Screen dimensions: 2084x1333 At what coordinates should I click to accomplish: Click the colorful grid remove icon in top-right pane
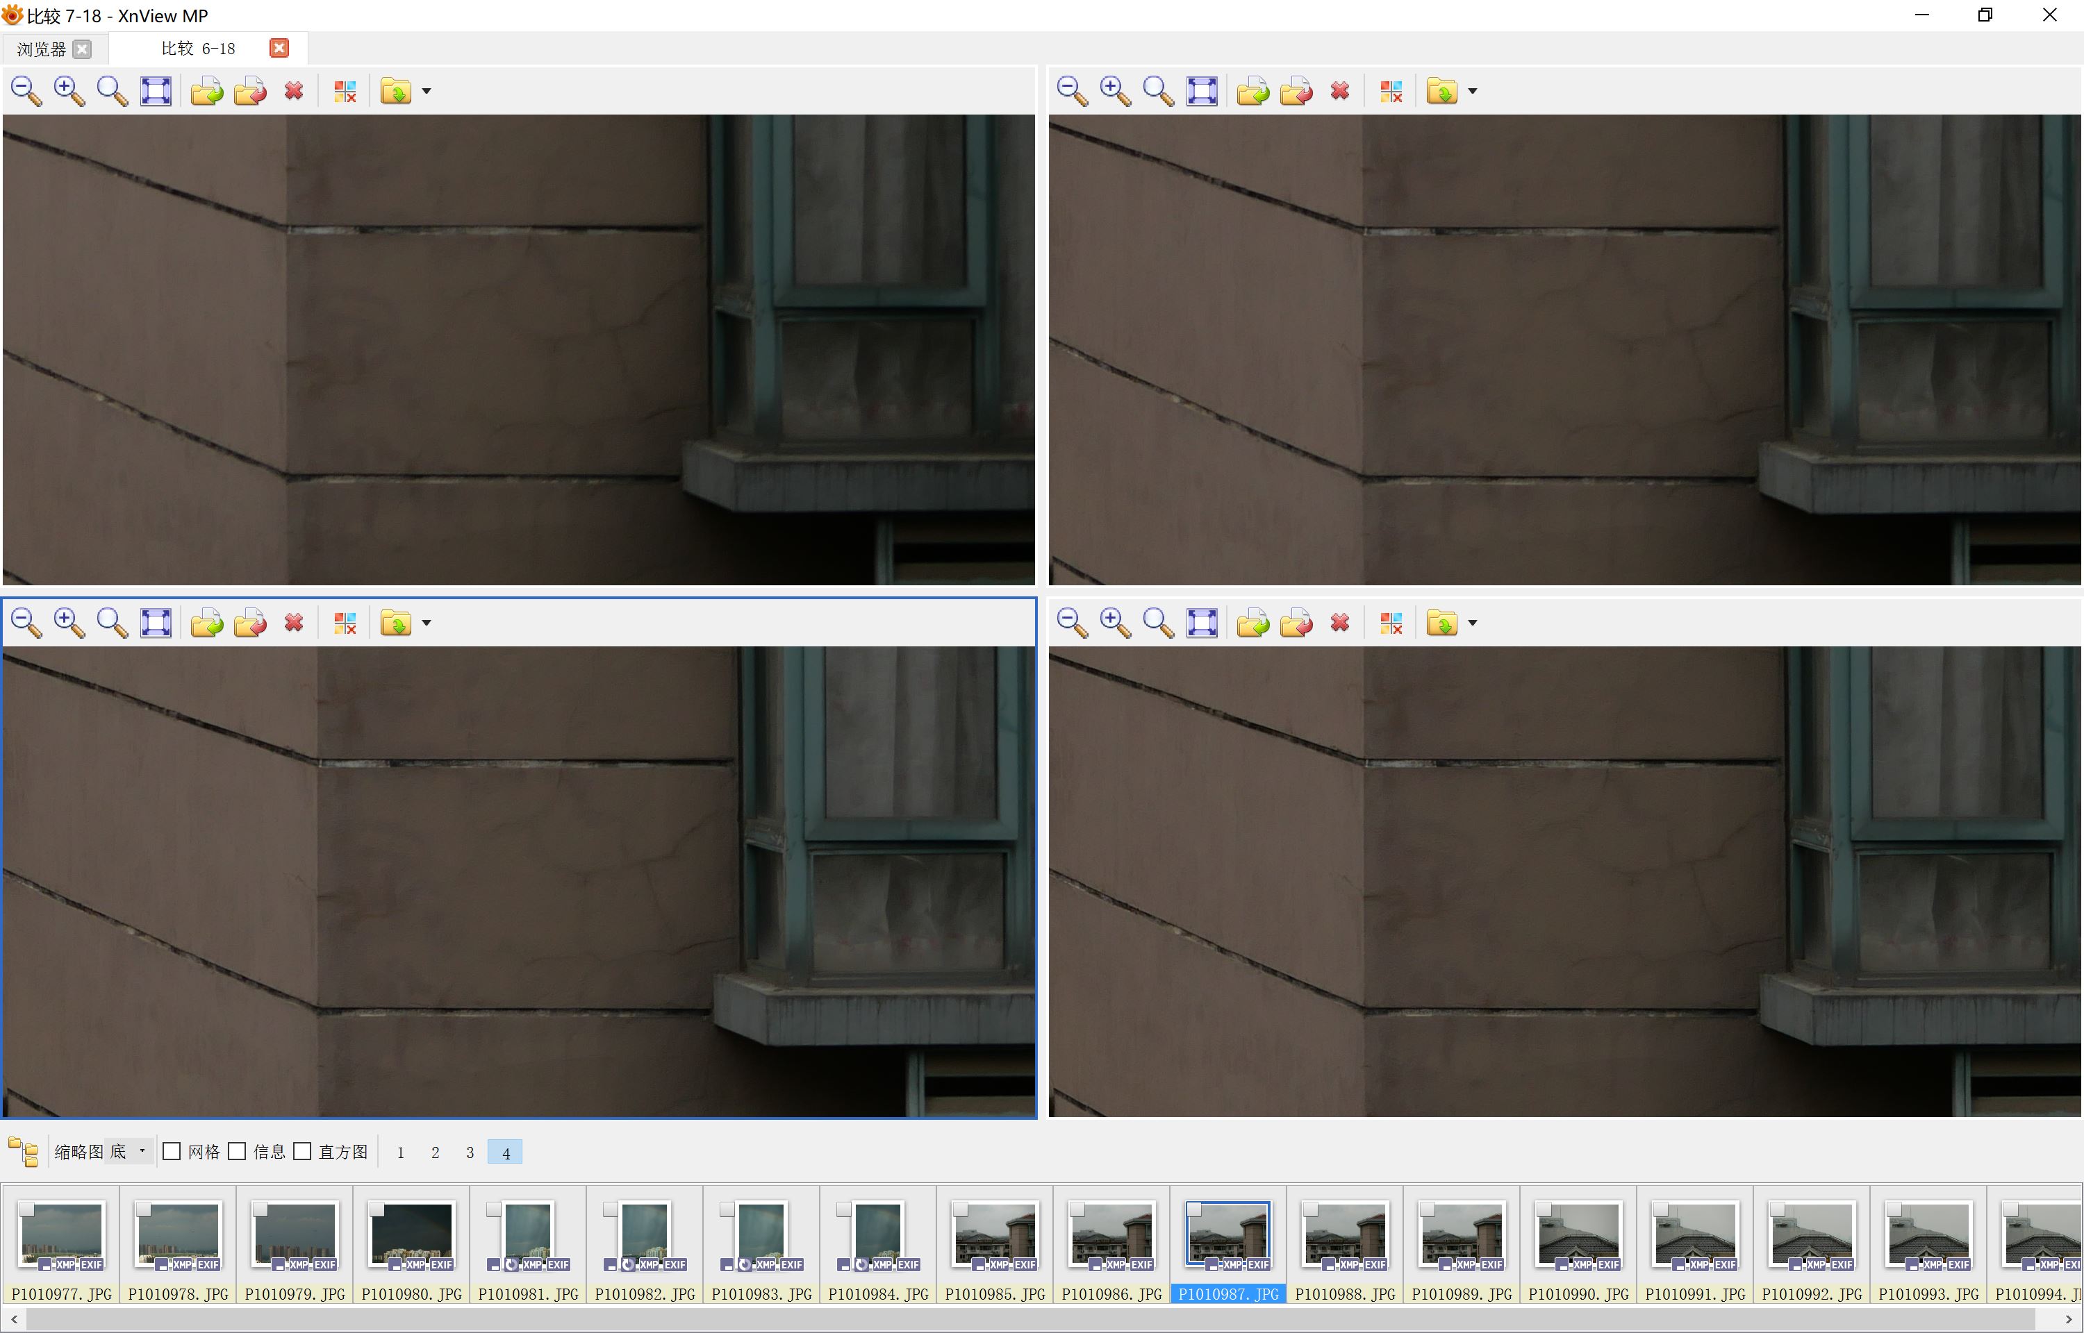(1391, 91)
